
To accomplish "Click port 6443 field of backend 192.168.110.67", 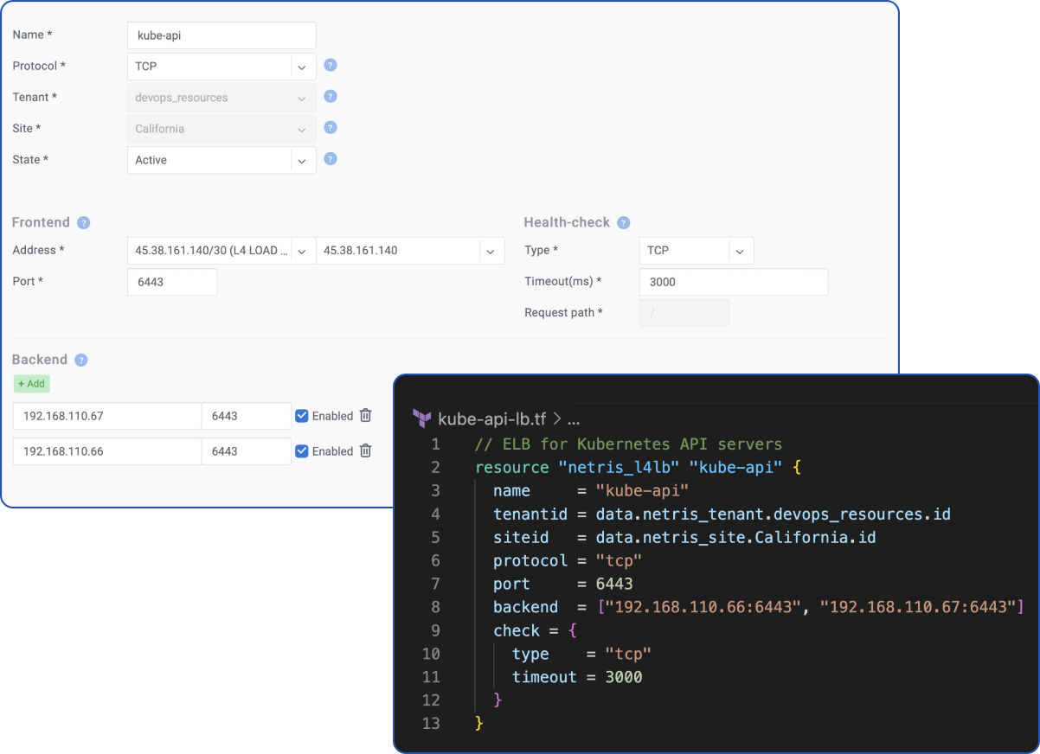I will click(x=247, y=416).
